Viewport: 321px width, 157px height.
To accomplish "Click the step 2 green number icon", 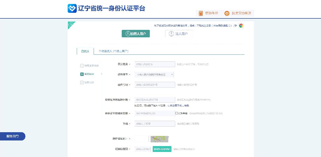I will (82, 74).
